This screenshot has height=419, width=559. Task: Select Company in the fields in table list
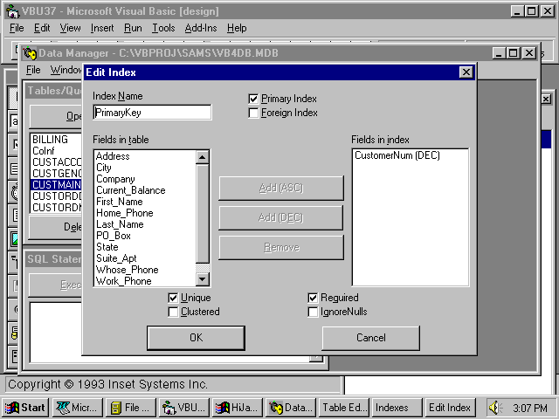coord(115,179)
